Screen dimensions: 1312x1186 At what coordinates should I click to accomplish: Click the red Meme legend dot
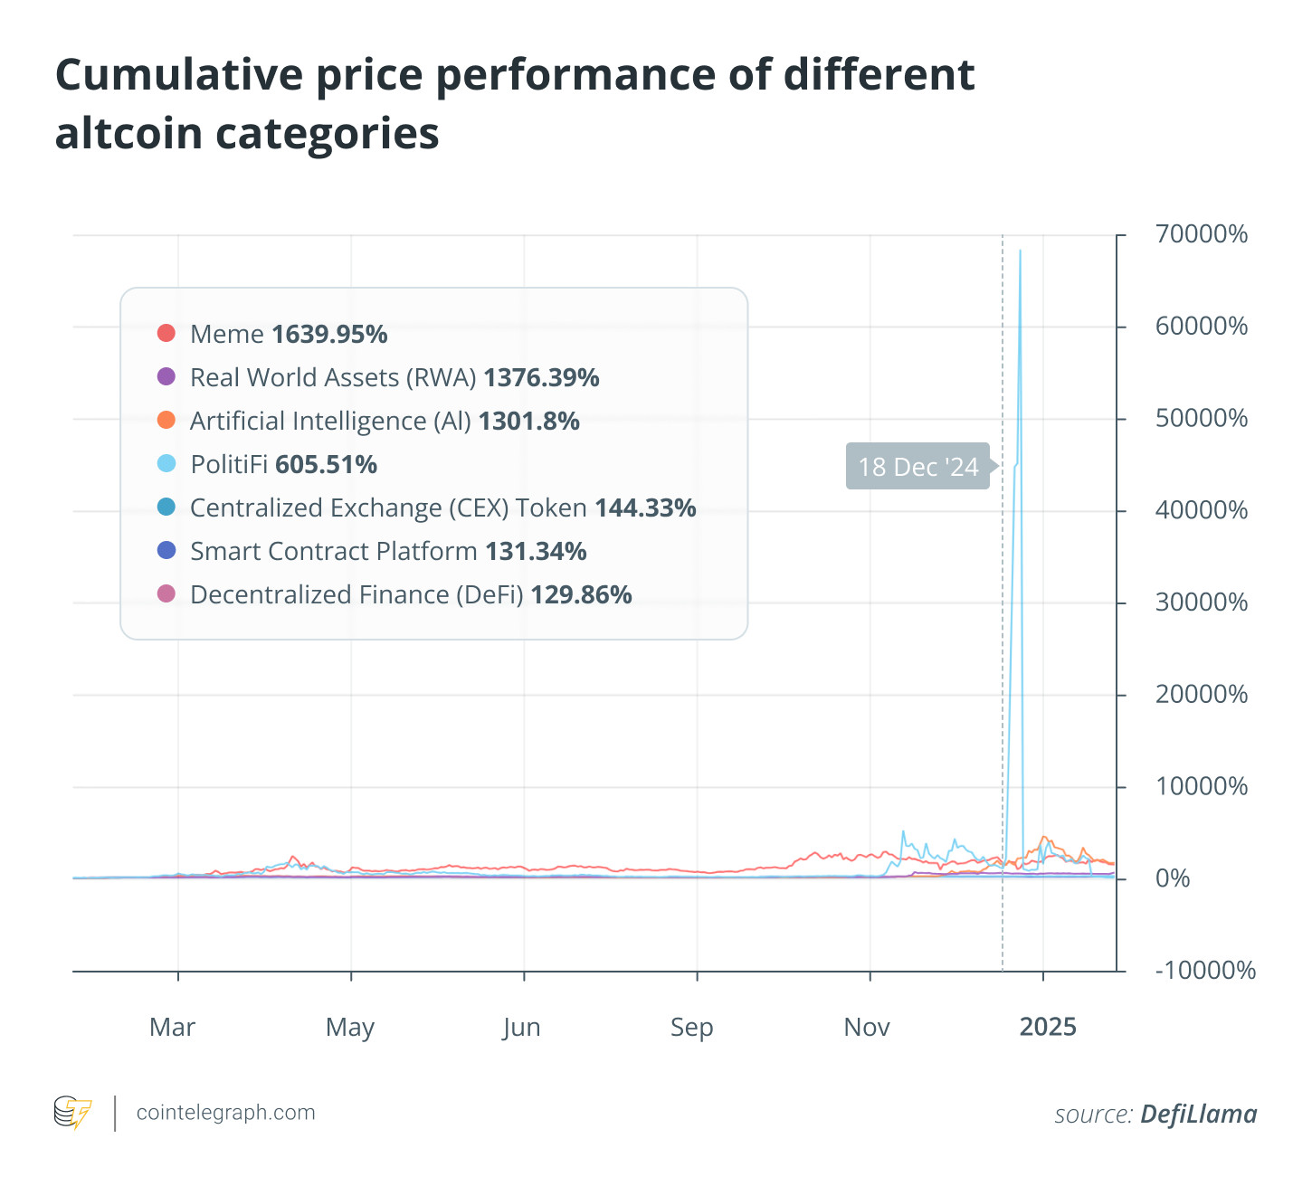tap(166, 333)
